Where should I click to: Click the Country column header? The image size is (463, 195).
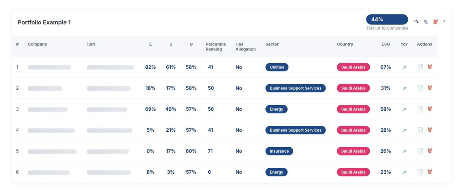pos(345,44)
